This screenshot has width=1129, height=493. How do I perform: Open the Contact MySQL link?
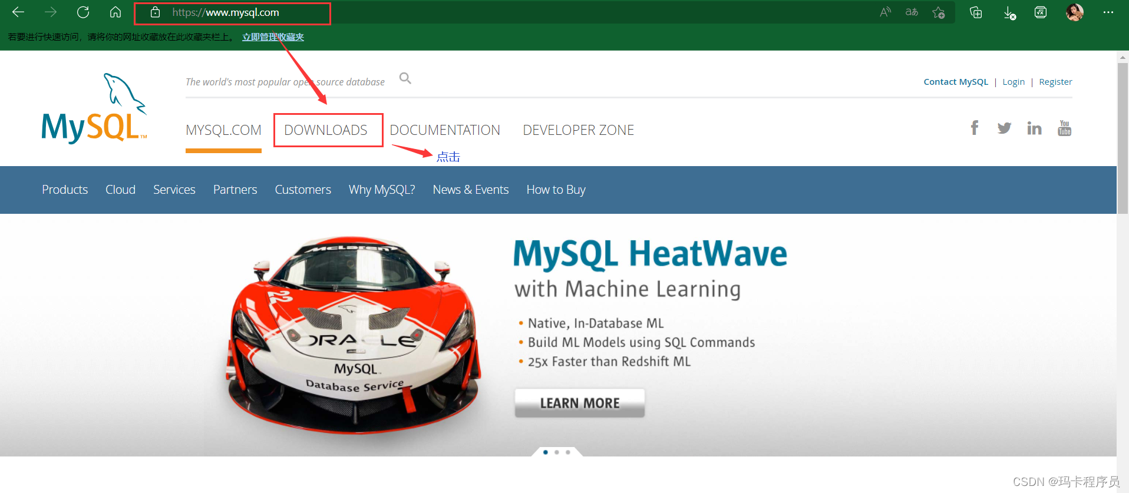[x=956, y=82]
